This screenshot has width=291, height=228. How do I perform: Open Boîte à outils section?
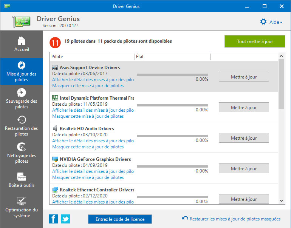[x=22, y=180]
